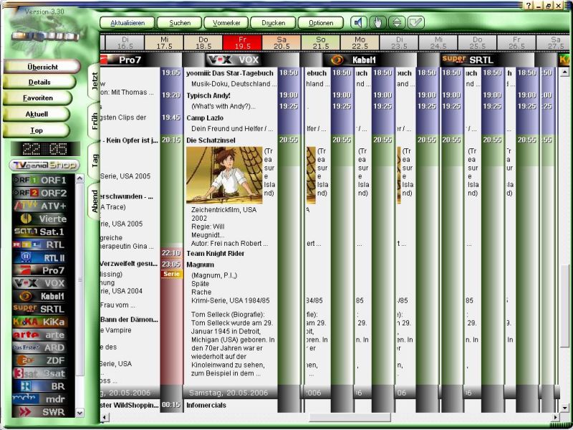Open Favoriten view
The width and height of the screenshot is (573, 430).
coord(38,98)
